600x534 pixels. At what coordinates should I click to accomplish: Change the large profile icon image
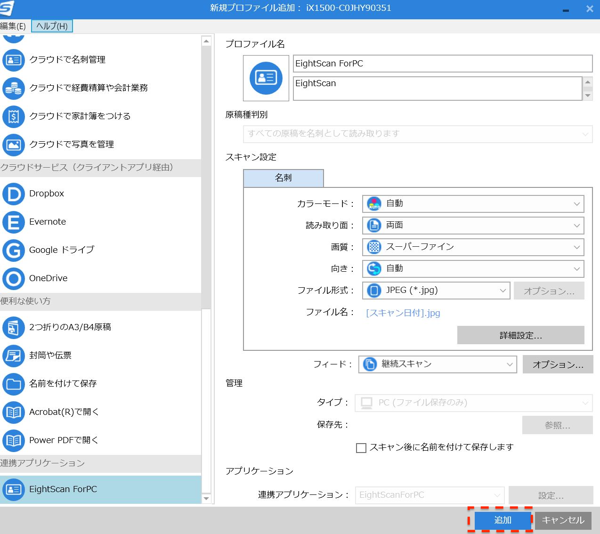tap(266, 78)
